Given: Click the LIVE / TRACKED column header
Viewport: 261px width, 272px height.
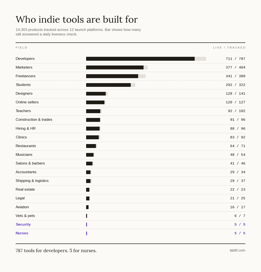Looking at the screenshot, I should pos(229,47).
